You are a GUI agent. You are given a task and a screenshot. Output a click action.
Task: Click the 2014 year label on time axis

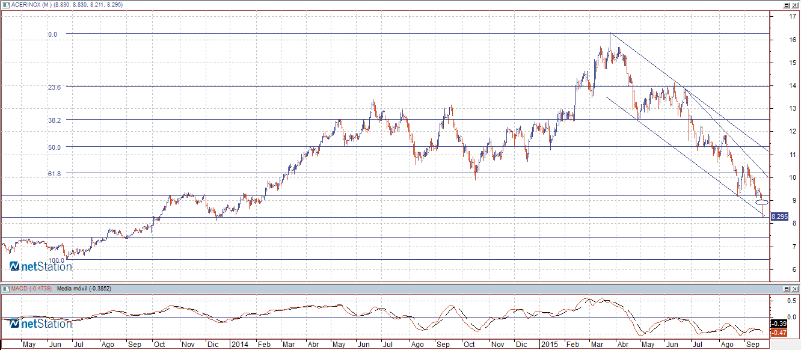tap(239, 345)
